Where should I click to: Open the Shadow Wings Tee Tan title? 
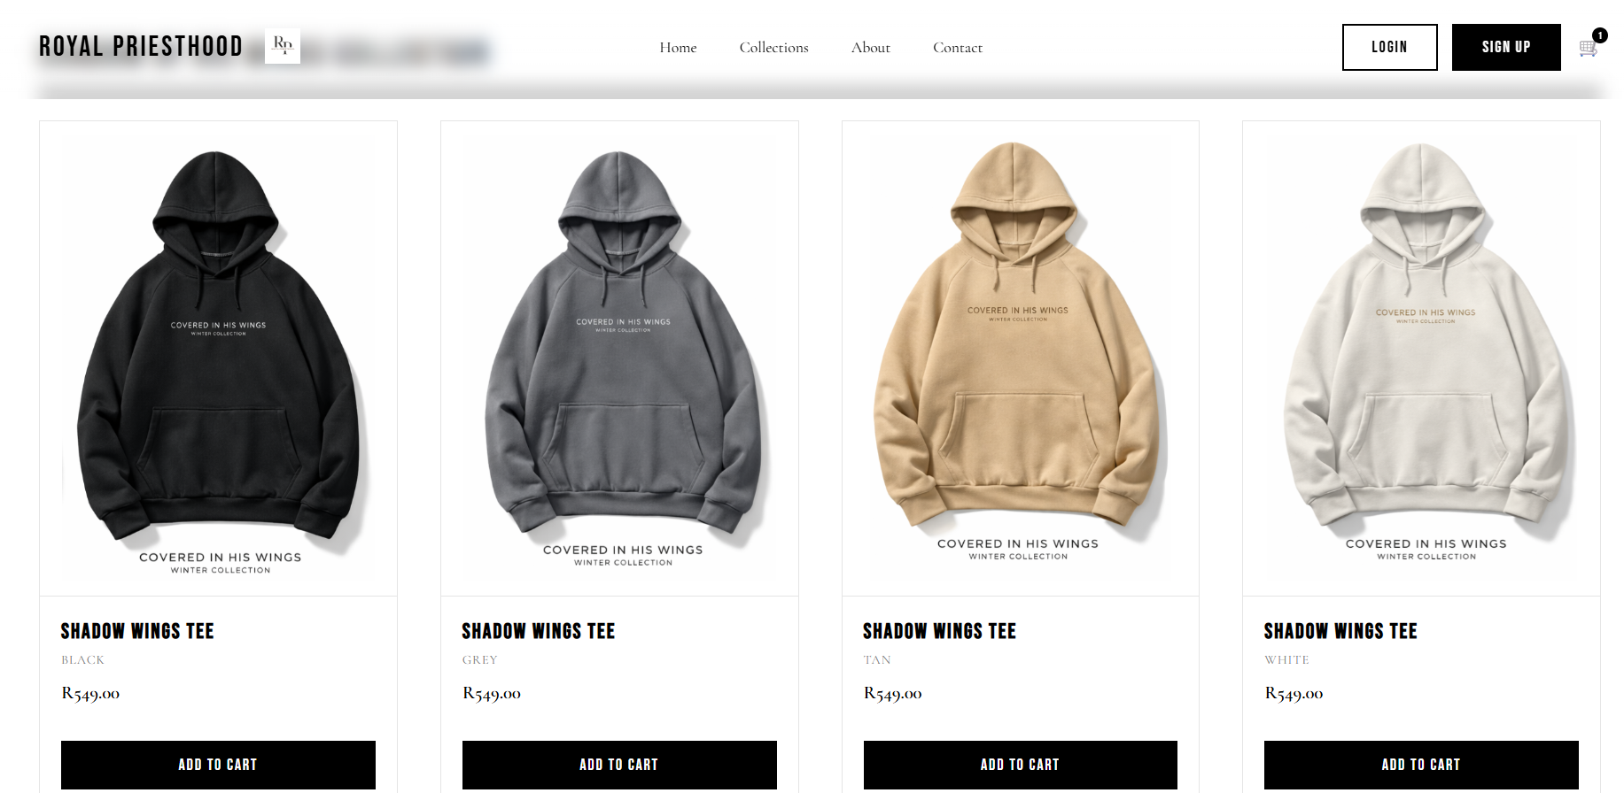click(x=939, y=631)
